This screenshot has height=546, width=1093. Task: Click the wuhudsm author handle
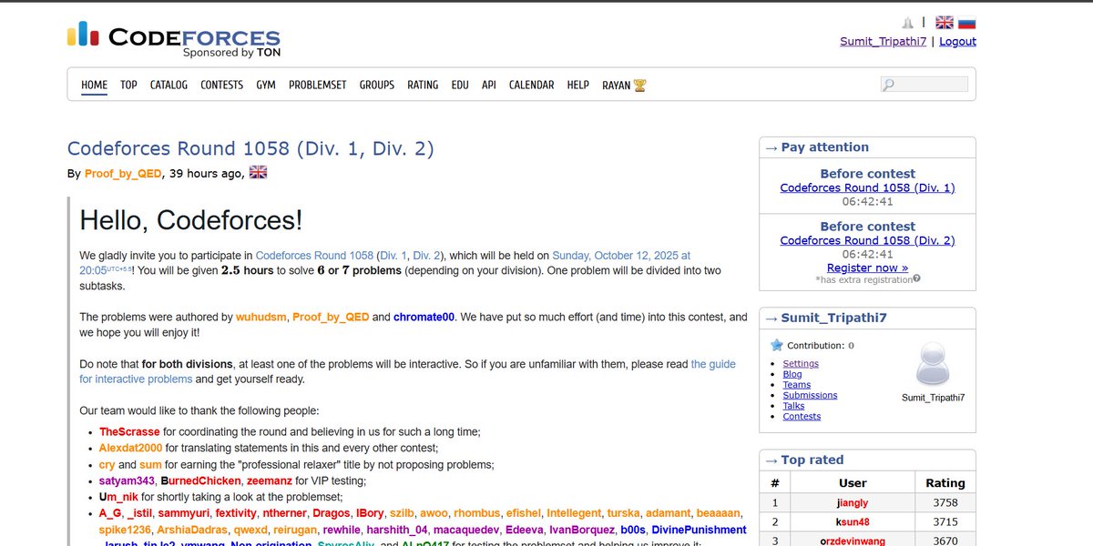(x=260, y=318)
